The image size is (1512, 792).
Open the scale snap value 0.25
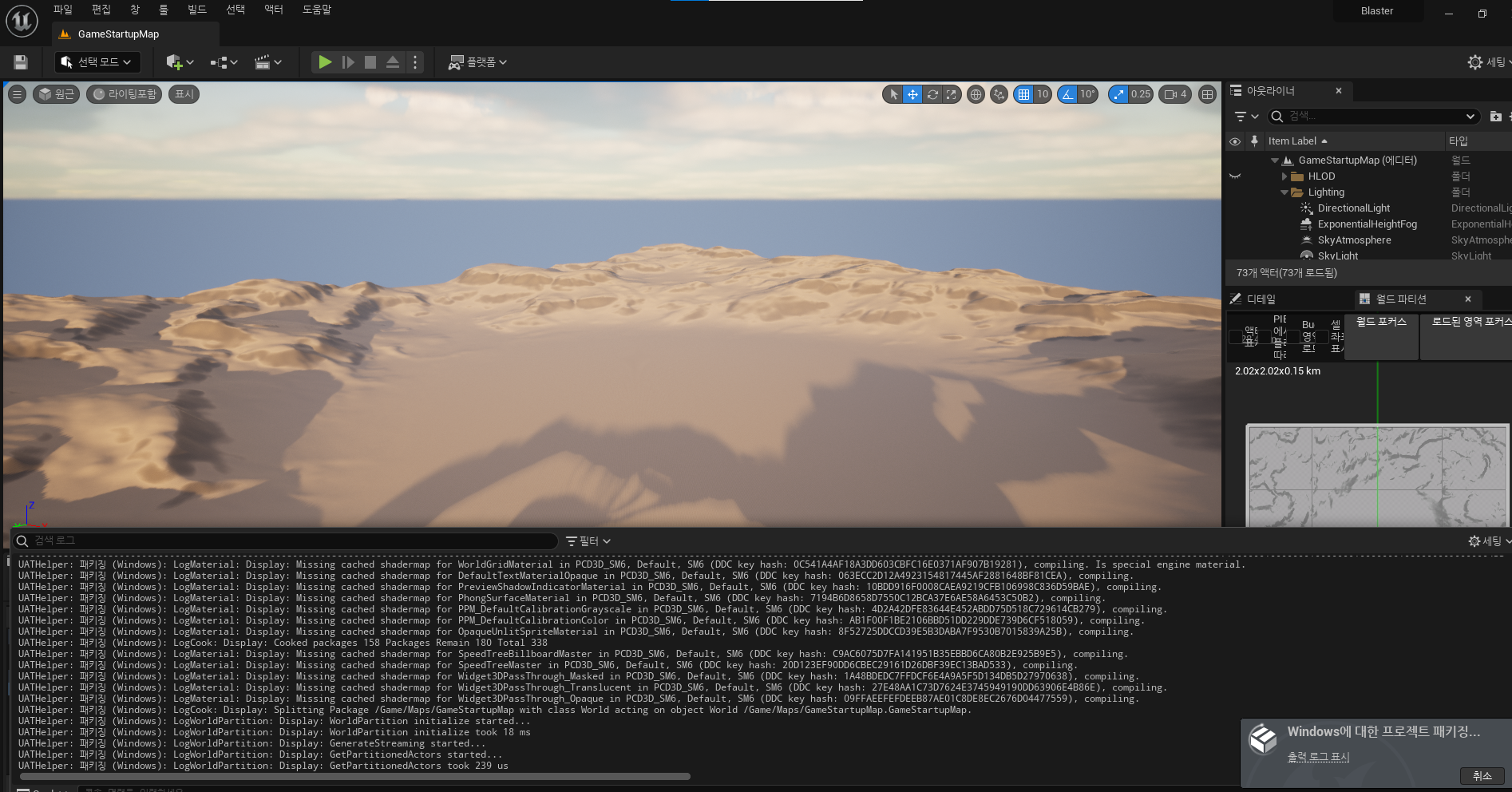(1141, 94)
